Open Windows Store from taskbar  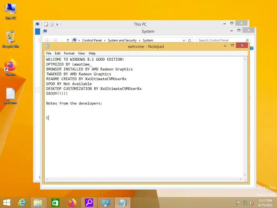(55, 203)
